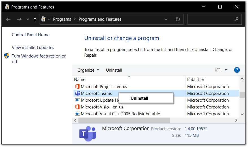The image size is (248, 147).
Task: Click the search magnifier icon
Action: click(236, 19)
